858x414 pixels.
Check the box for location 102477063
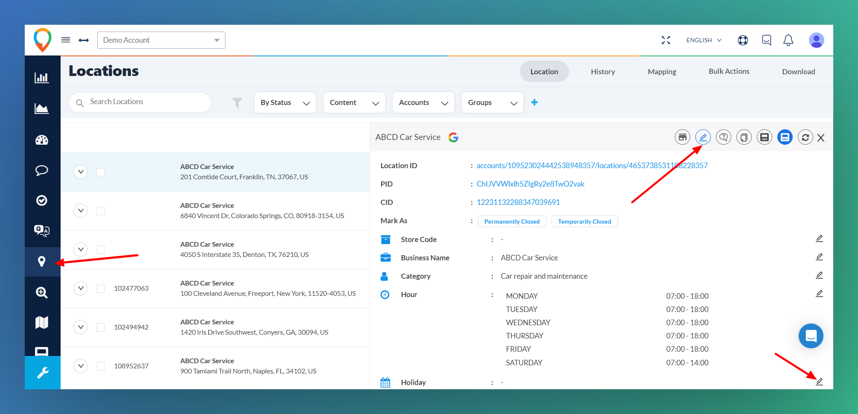click(x=101, y=289)
